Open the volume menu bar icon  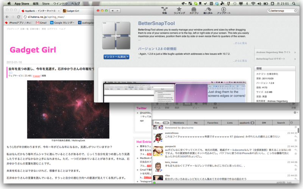coord(259,3)
